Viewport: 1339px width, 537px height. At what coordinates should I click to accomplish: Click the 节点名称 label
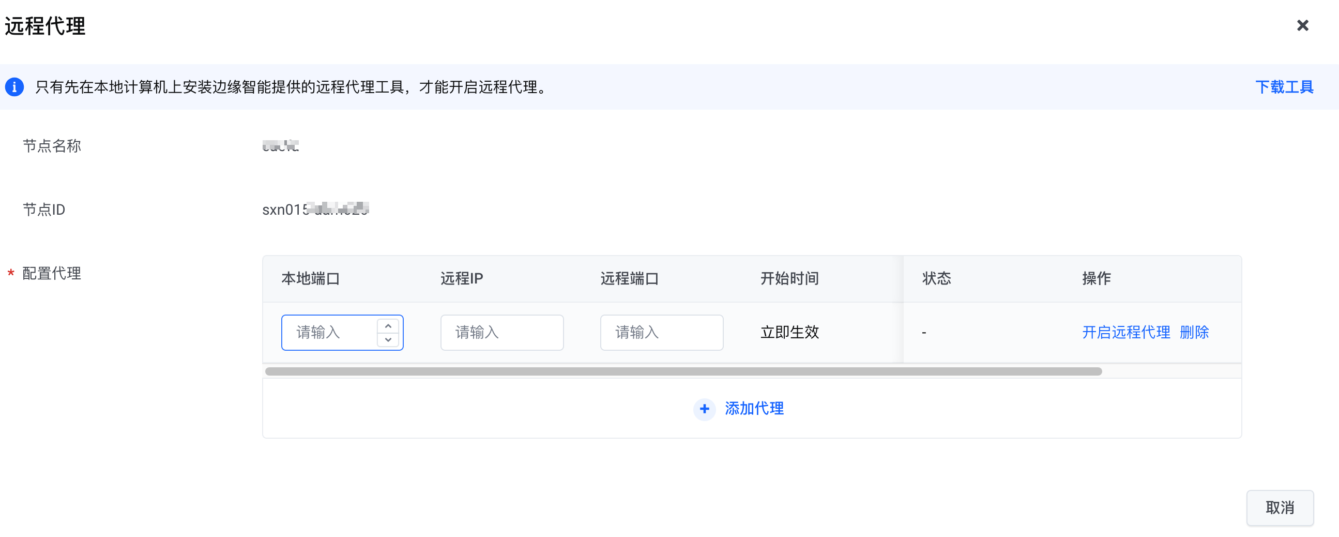[x=52, y=146]
